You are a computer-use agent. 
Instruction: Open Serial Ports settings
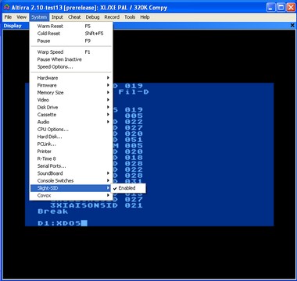(x=71, y=166)
